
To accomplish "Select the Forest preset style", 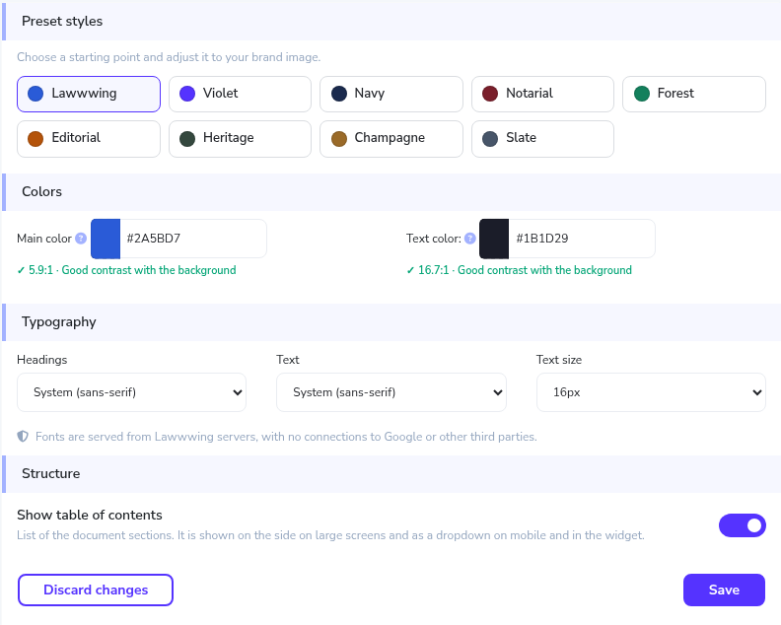I will point(694,94).
